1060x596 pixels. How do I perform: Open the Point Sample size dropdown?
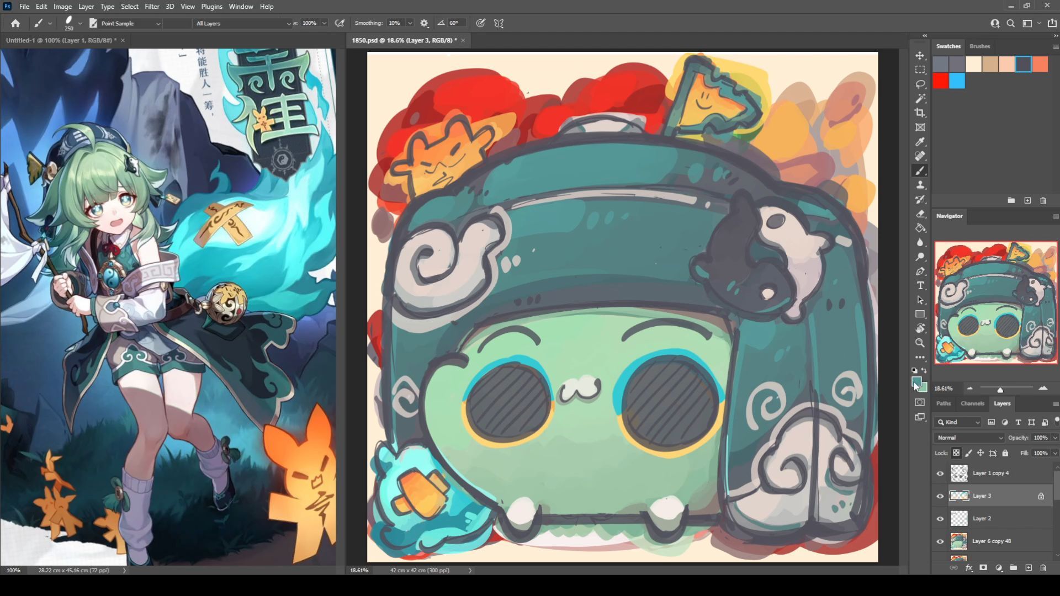131,23
